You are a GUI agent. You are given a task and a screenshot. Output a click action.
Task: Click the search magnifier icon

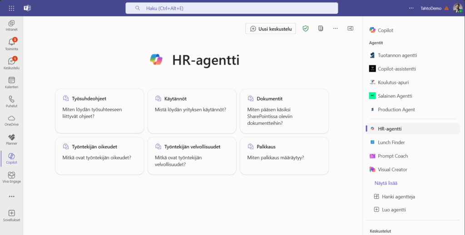[x=137, y=8]
